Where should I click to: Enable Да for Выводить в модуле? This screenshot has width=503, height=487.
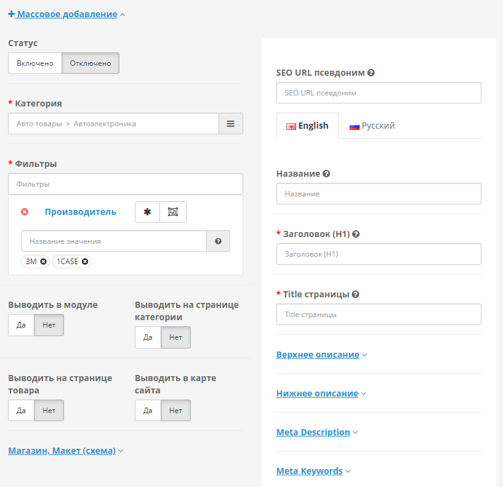pos(21,325)
